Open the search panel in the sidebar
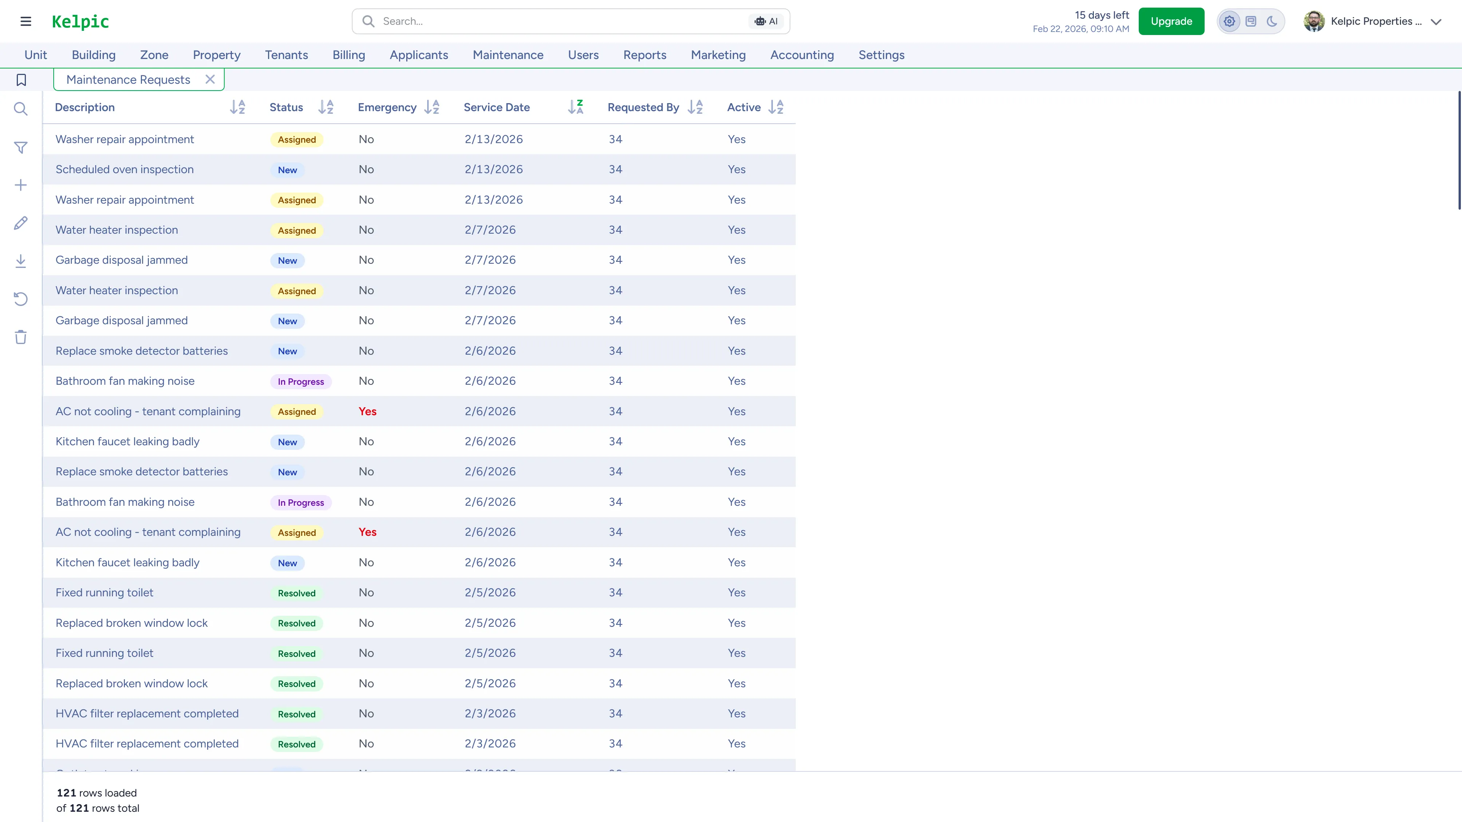The height and width of the screenshot is (822, 1462). 21,109
